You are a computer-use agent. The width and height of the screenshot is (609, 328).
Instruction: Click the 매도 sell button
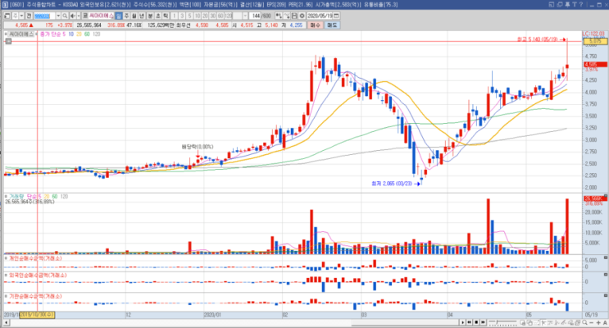coord(332,25)
